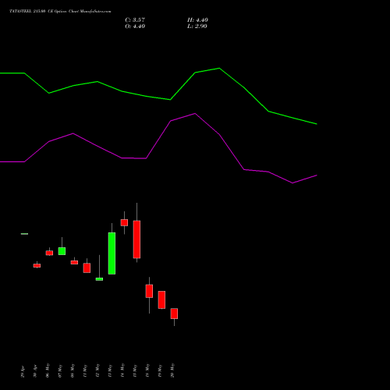Image resolution: width=390 pixels, height=390 pixels.
Task: Click the red candle for 06 May
Action: 49,253
